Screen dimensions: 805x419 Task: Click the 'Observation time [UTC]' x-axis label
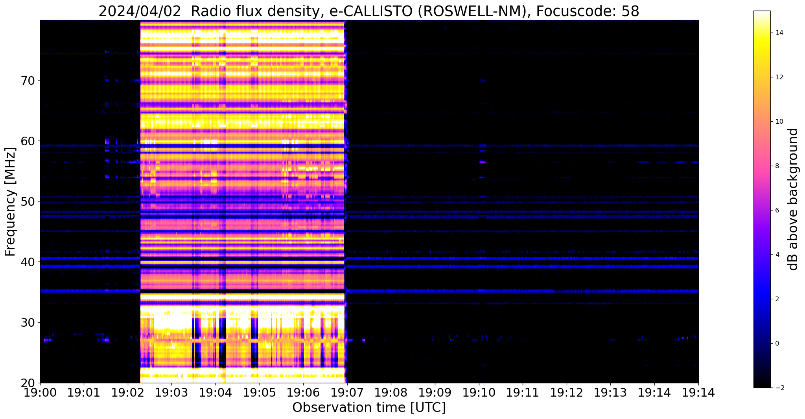pos(369,408)
